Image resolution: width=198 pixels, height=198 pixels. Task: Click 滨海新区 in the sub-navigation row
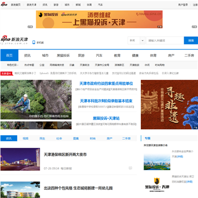coord(119,65)
